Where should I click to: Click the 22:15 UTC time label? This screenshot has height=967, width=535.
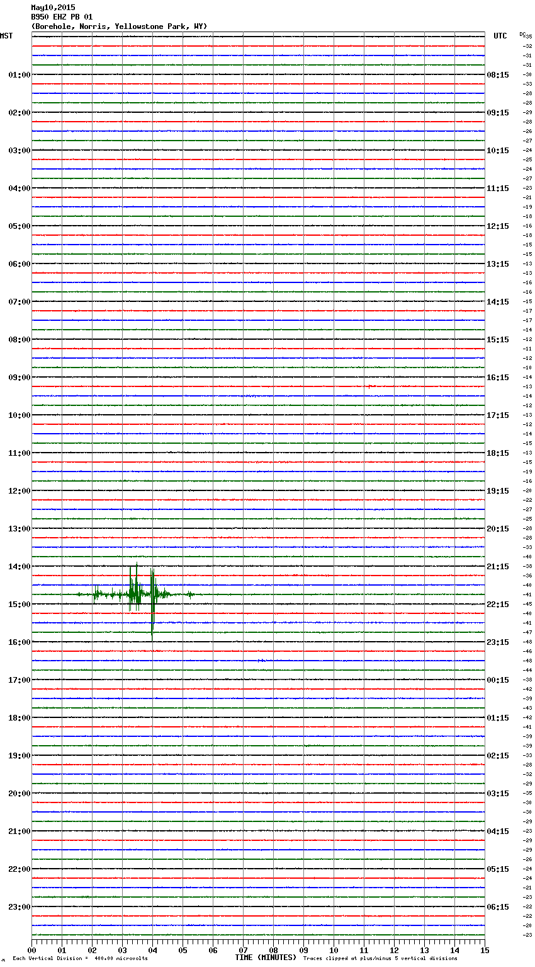tap(498, 605)
